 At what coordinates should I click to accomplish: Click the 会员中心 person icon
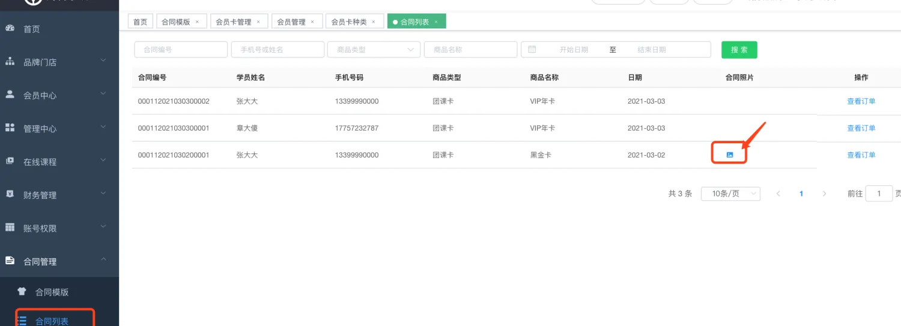(x=10, y=95)
